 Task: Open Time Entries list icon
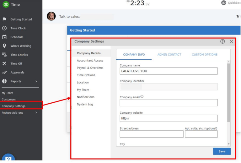click(x=4, y=55)
